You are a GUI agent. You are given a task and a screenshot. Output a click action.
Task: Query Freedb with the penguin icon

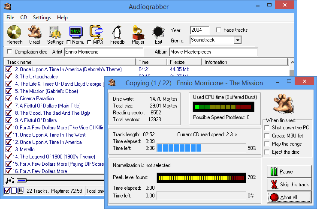[x=117, y=32]
